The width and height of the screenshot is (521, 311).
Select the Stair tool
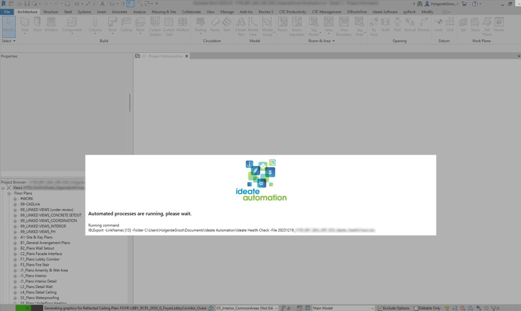click(x=227, y=24)
